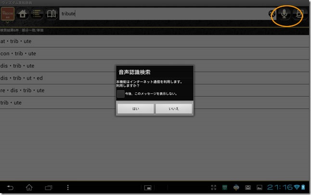Open the book bookmark icon in toolbar

[x=52, y=13]
